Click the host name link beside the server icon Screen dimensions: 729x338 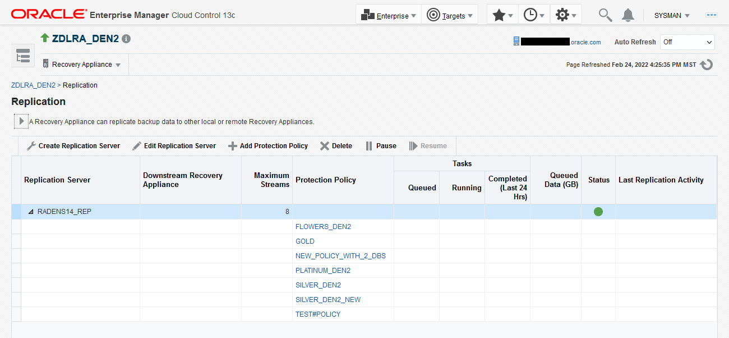561,42
